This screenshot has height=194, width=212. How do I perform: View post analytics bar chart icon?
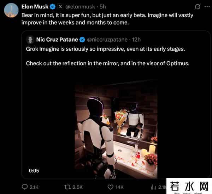(x=154, y=187)
